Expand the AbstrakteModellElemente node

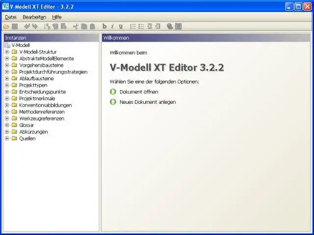click(x=7, y=59)
